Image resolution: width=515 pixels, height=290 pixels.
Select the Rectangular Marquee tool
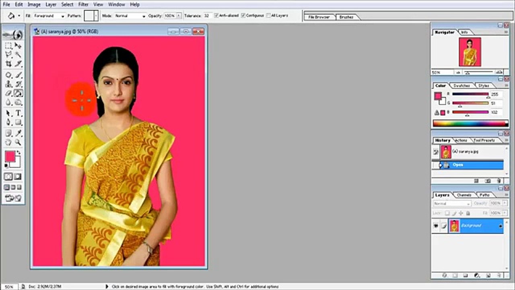pyautogui.click(x=8, y=46)
